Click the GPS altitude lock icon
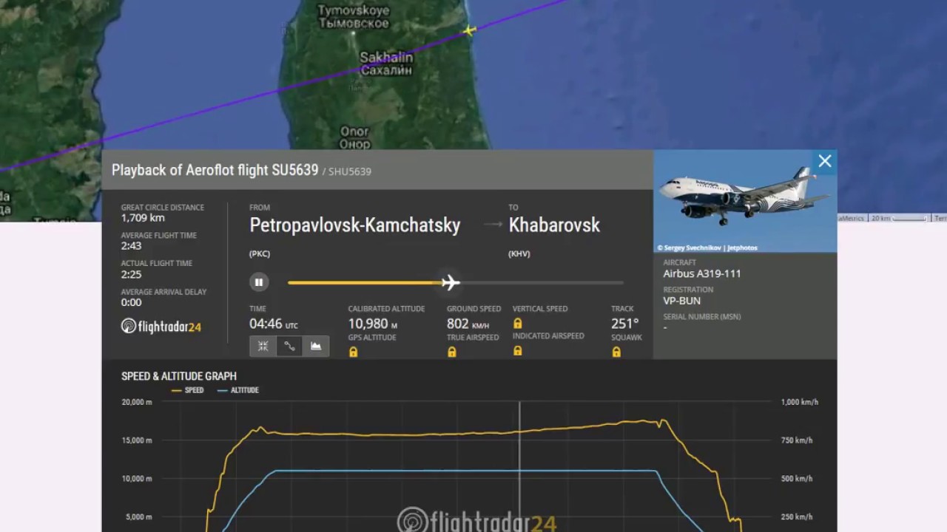 [353, 352]
